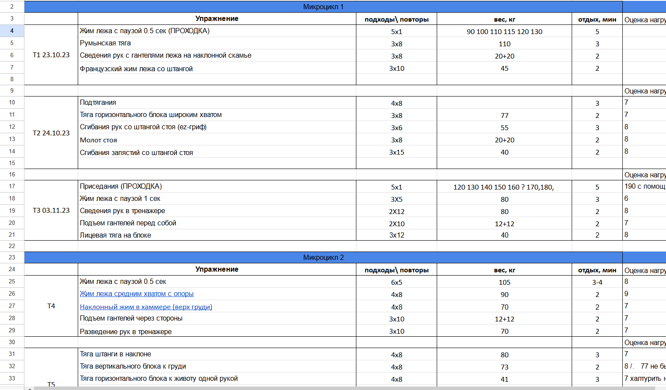Select cell 'Румынская тяга'
Screen dimensions: 666x390
[x=217, y=43]
